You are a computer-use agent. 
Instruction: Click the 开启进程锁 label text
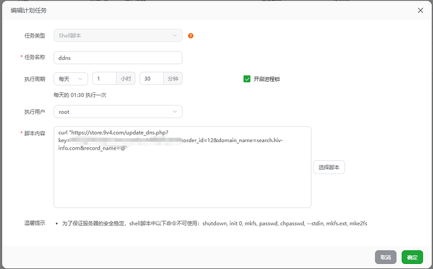[x=267, y=79]
